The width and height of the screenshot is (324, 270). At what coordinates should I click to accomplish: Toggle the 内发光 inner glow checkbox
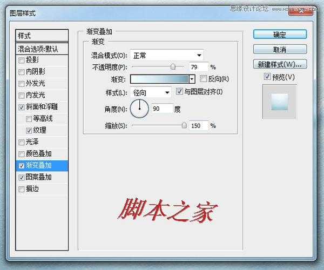tap(22, 96)
